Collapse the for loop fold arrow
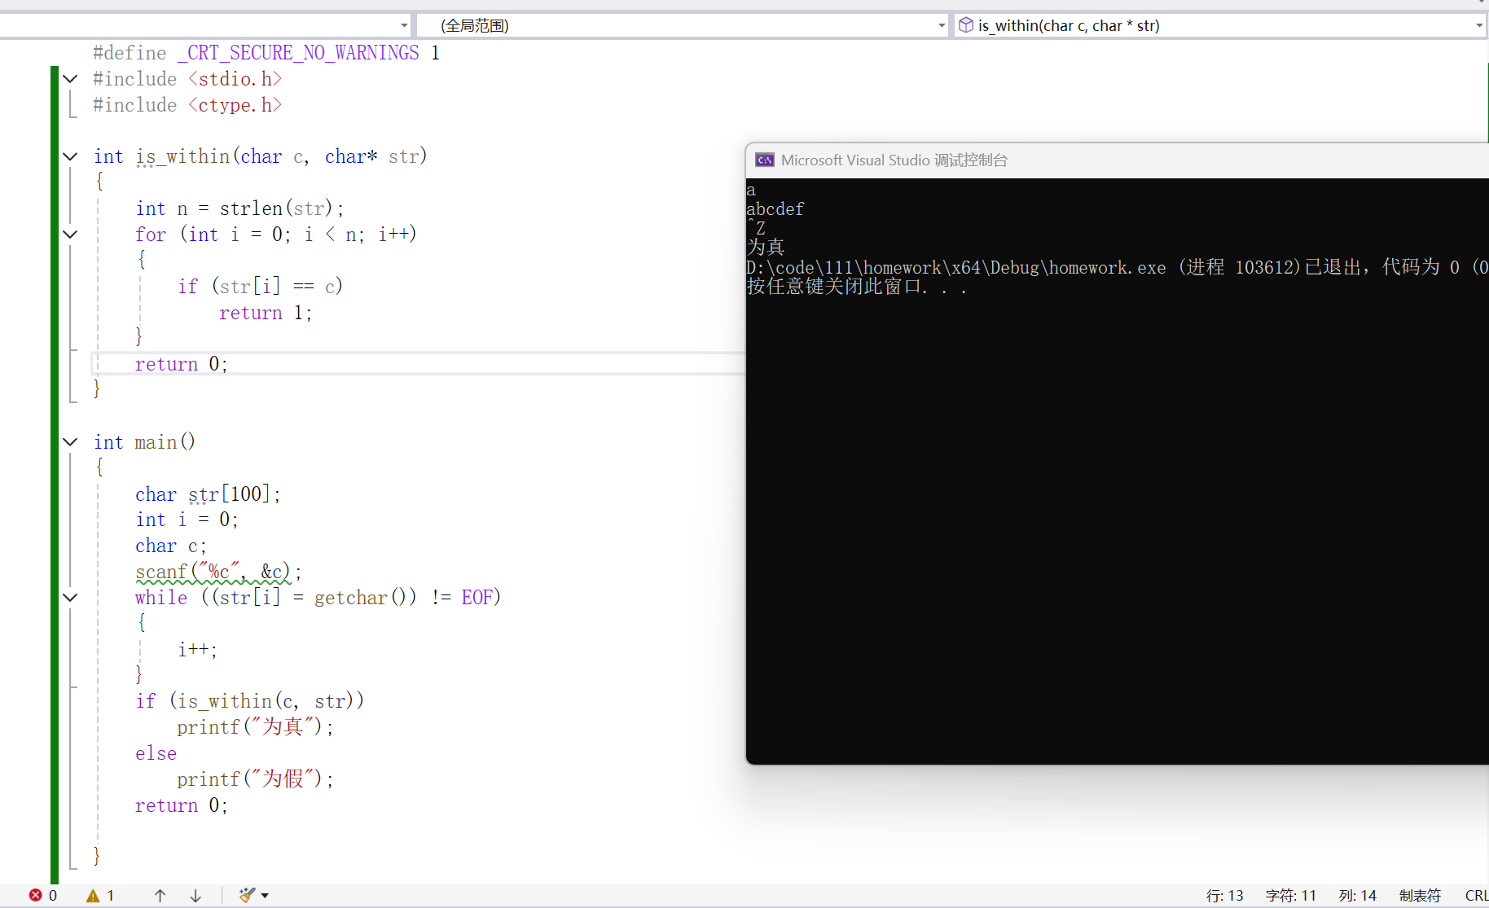 [x=71, y=235]
